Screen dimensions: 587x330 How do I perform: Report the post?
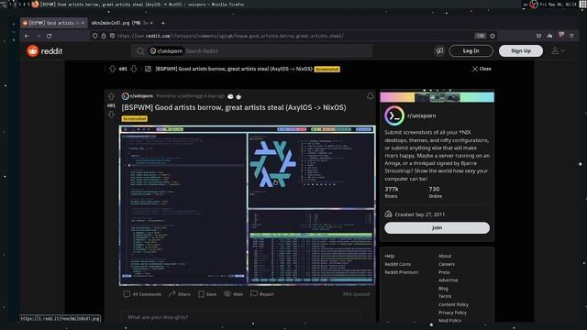point(262,294)
